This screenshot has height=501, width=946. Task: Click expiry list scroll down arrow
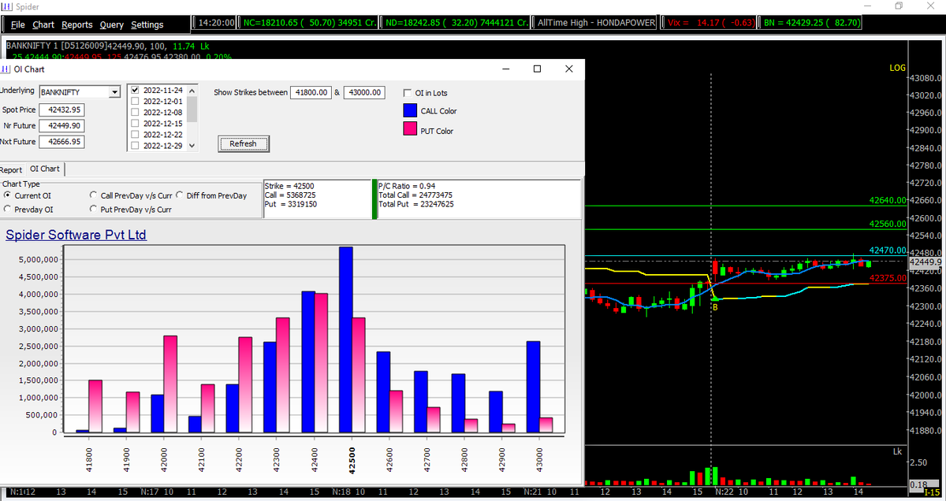192,145
